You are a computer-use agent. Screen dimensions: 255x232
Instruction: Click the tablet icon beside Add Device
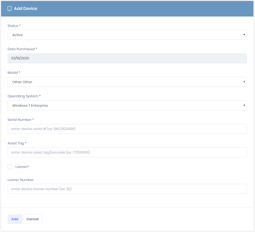pos(10,9)
